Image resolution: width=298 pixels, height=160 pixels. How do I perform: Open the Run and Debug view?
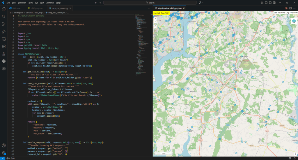(3, 31)
